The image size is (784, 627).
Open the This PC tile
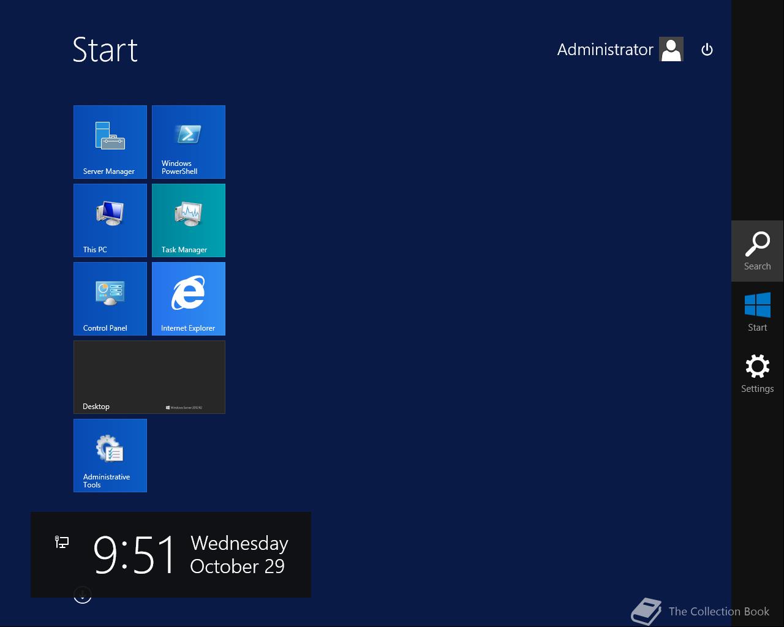(110, 220)
